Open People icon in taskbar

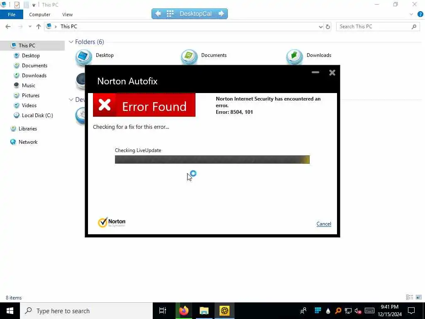(x=303, y=311)
